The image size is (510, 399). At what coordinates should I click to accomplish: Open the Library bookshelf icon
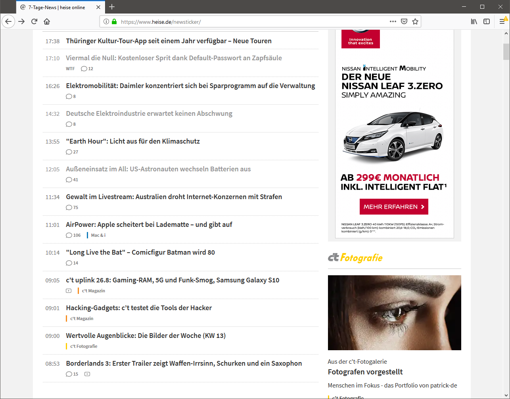pos(474,21)
